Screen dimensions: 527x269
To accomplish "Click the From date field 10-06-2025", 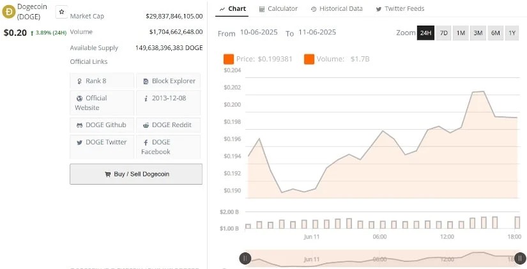I will click(259, 33).
